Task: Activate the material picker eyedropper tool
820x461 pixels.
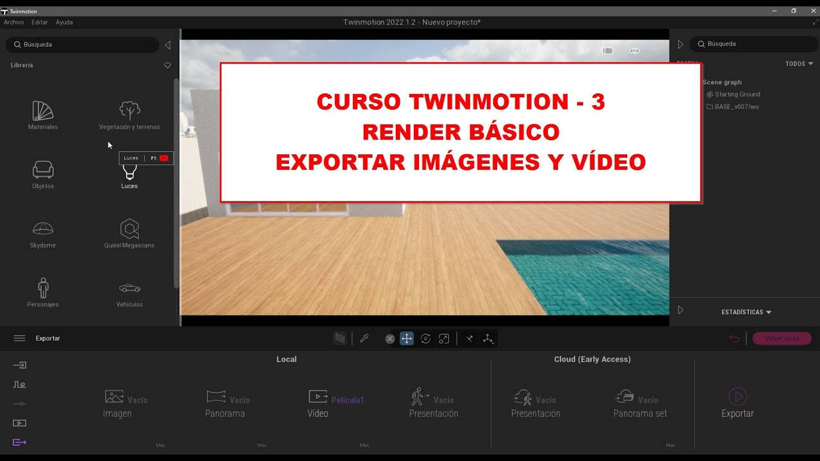Action: pos(365,339)
